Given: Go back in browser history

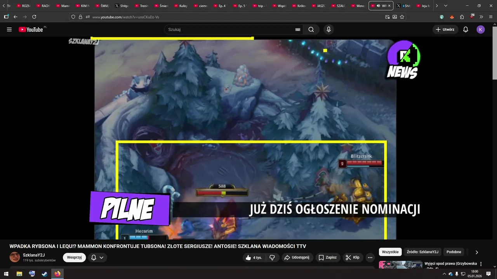Looking at the screenshot, I should pos(16,17).
